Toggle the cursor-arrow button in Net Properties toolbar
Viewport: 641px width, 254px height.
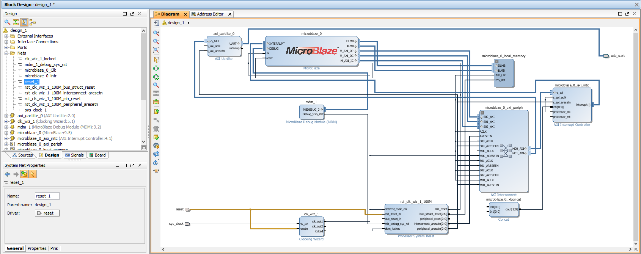point(33,174)
